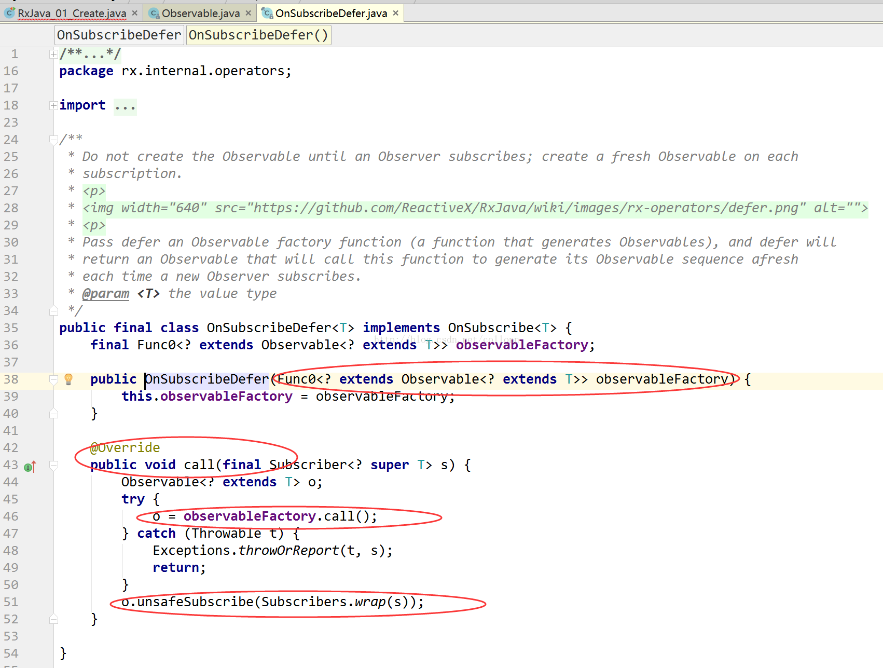883x668 pixels.
Task: Click the 'call' method name on line 43
Action: point(199,465)
